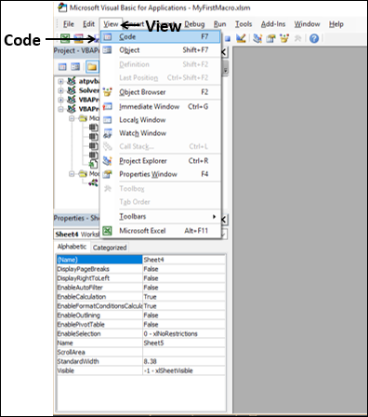Click the Sheet5 value cell
Image resolution: width=368 pixels, height=417 pixels.
[184, 343]
